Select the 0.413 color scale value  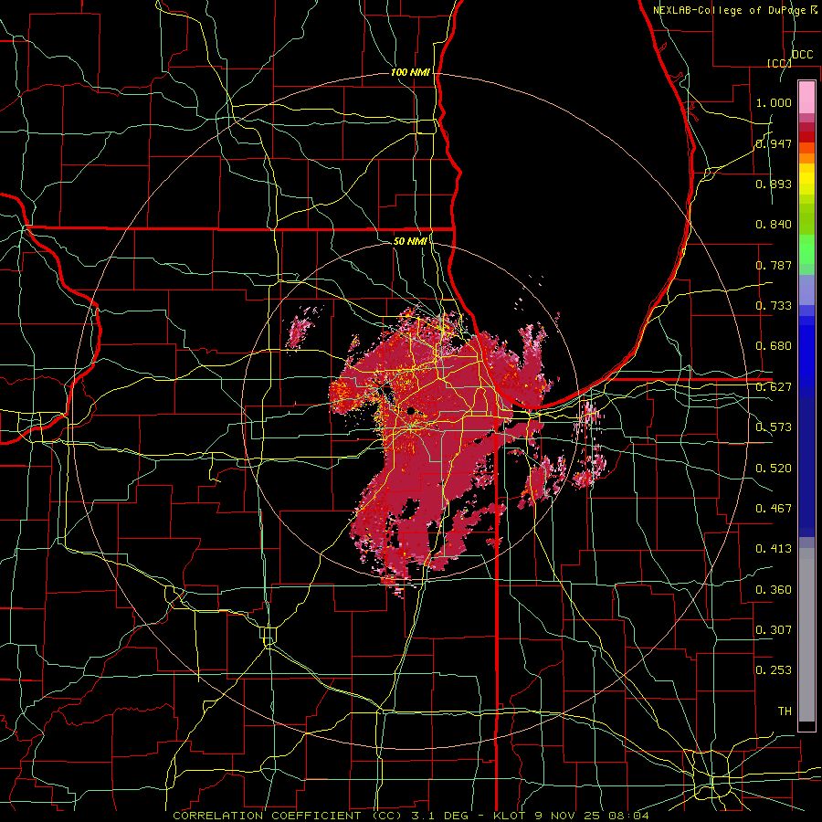774,549
